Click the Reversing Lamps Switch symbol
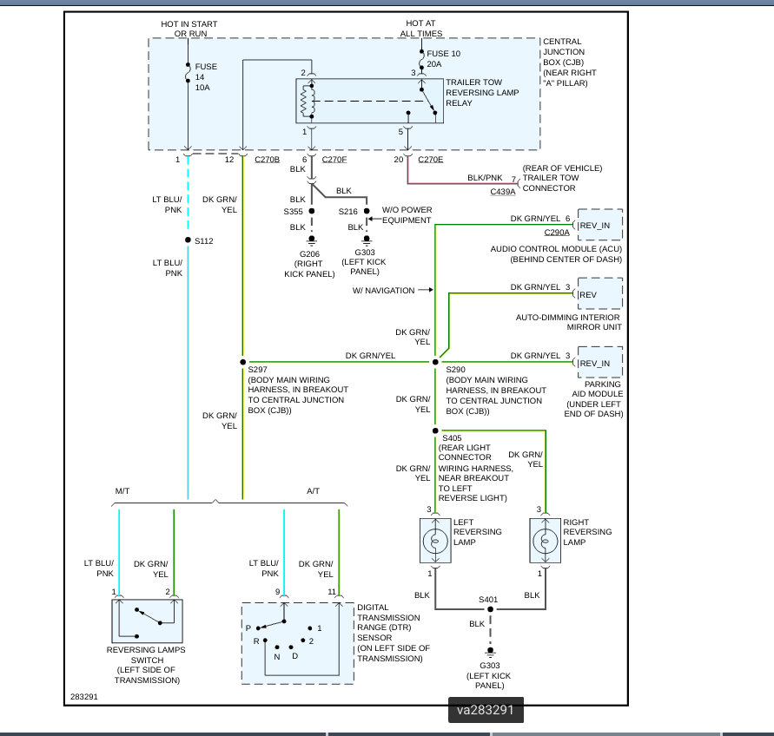774x736 pixels. click(148, 621)
